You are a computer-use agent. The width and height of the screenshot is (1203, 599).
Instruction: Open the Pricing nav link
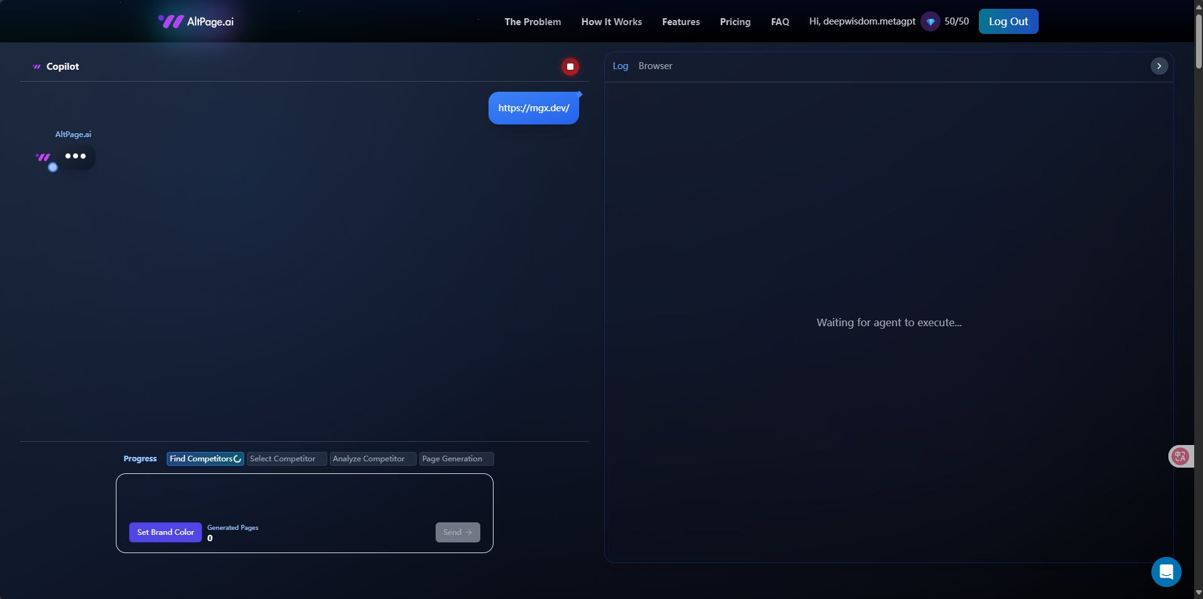(x=735, y=22)
